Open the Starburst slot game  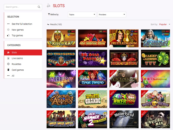click(x=61, y=79)
